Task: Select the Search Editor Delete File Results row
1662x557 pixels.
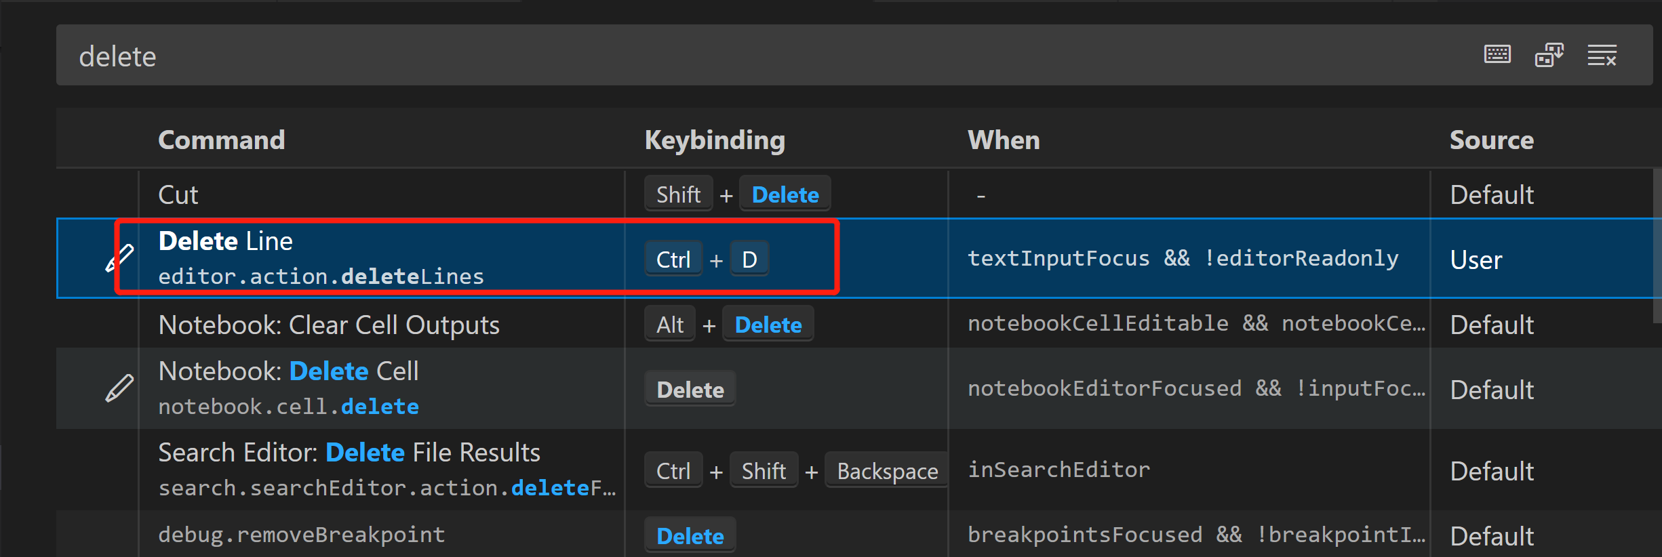Action: (349, 469)
